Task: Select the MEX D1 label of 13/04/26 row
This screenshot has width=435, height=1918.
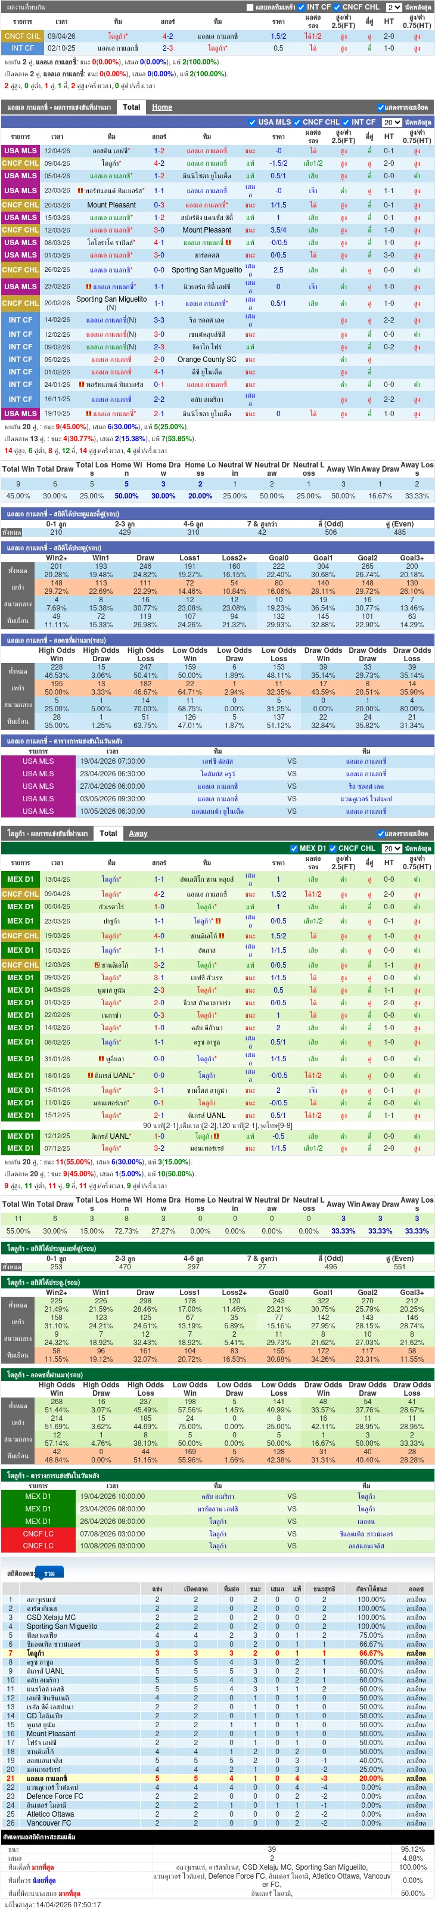Action: [20, 879]
